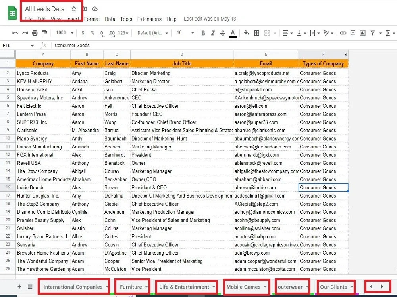The height and width of the screenshot is (297, 397).
Task: Print the spreadsheet with printer icon
Action: click(35, 33)
